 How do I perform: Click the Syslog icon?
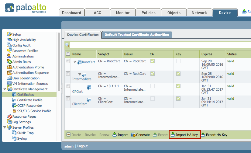click(14, 138)
